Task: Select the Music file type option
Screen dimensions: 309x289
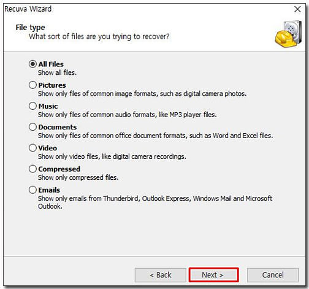Action: (32, 106)
